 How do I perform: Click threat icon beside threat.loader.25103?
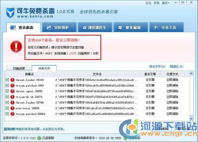pyautogui.click(x=12, y=80)
